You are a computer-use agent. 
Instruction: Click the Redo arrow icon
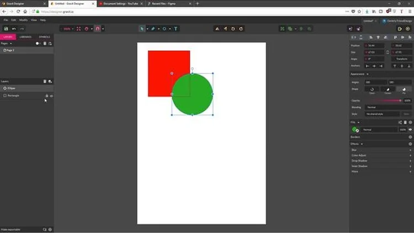pyautogui.click(x=22, y=29)
